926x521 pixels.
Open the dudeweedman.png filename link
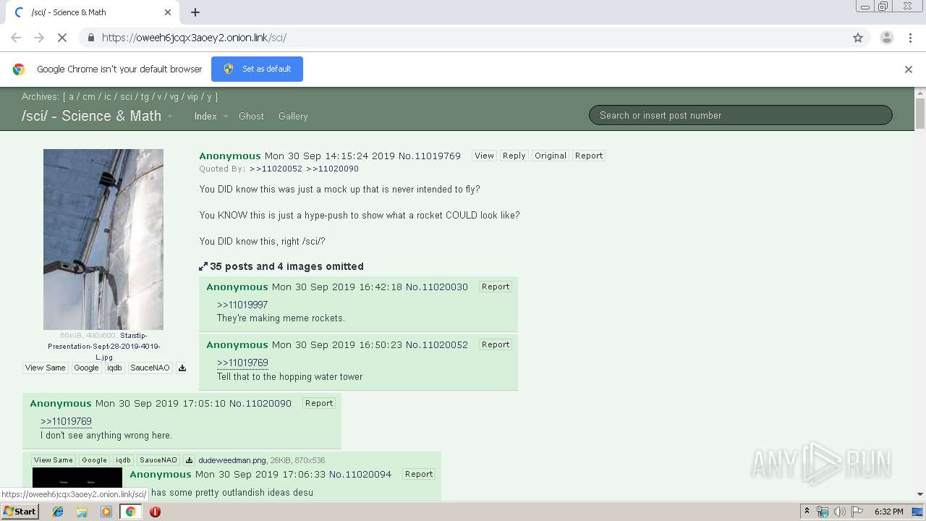pos(232,460)
